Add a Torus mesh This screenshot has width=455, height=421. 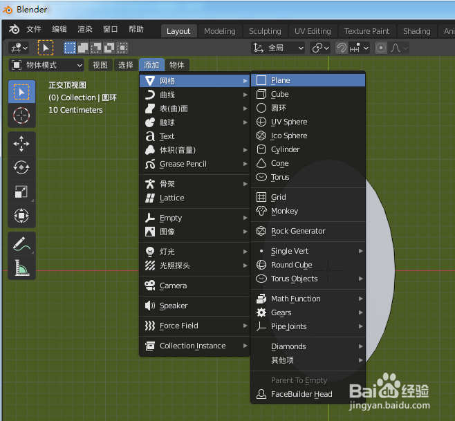coord(308,177)
